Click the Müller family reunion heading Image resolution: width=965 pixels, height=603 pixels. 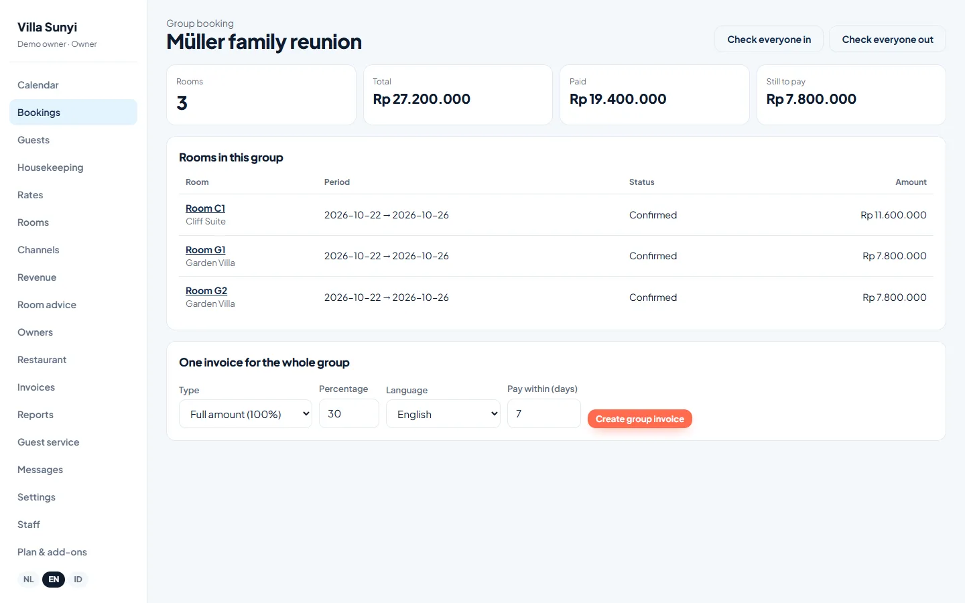[264, 42]
